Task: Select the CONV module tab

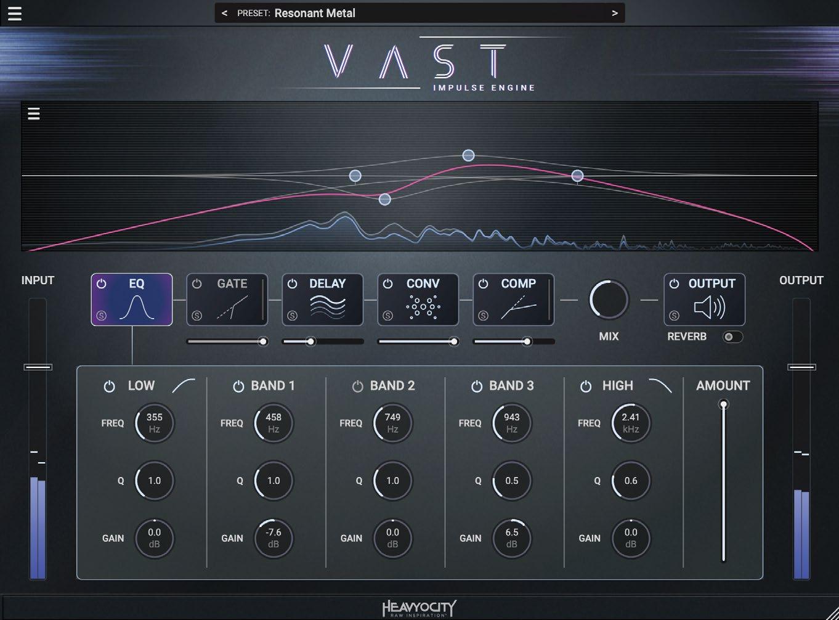Action: click(x=418, y=300)
